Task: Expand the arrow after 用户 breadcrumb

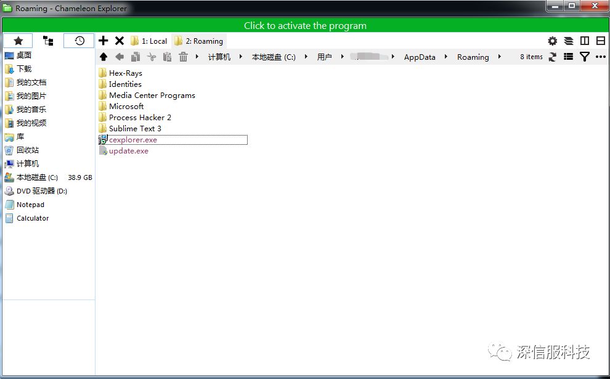Action: click(343, 57)
